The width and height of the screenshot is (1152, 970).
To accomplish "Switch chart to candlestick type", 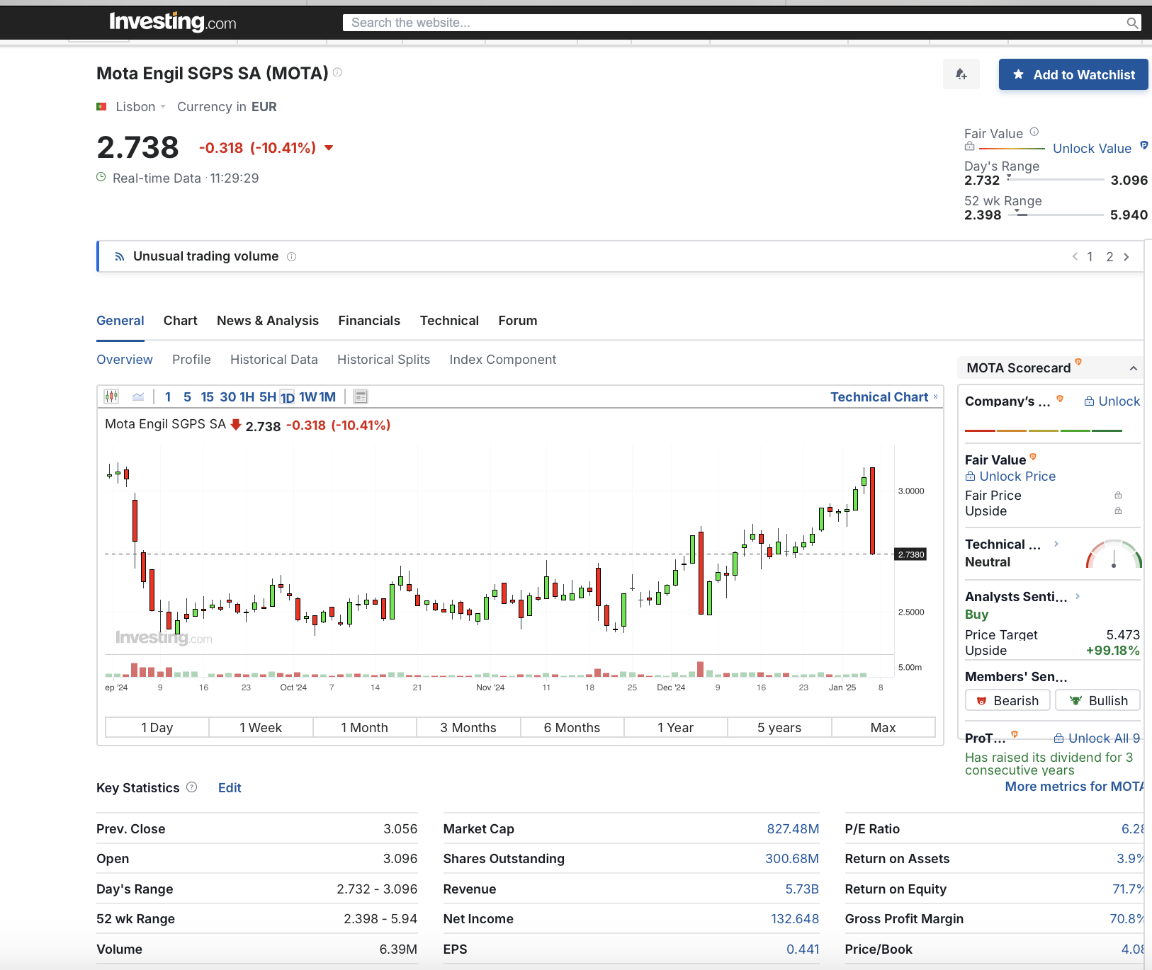I will point(111,396).
